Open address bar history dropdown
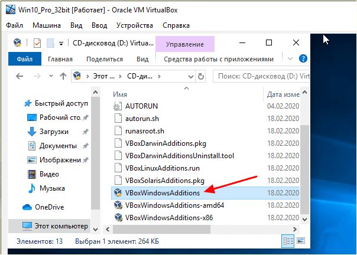The width and height of the screenshot is (357, 255). [191, 76]
